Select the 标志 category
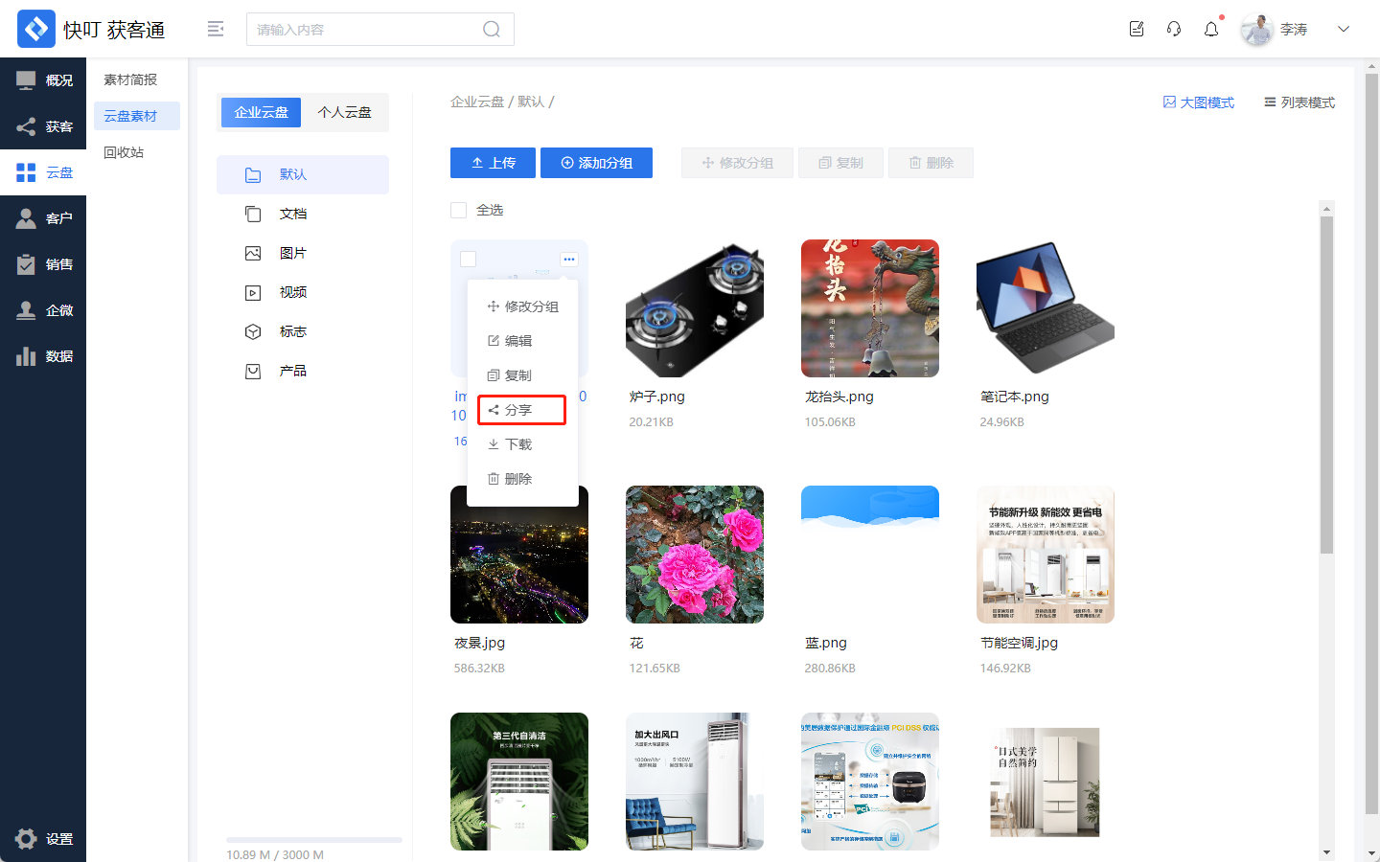The width and height of the screenshot is (1380, 862). pyautogui.click(x=303, y=331)
